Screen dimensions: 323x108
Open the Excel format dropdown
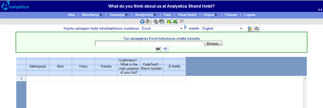162,28
